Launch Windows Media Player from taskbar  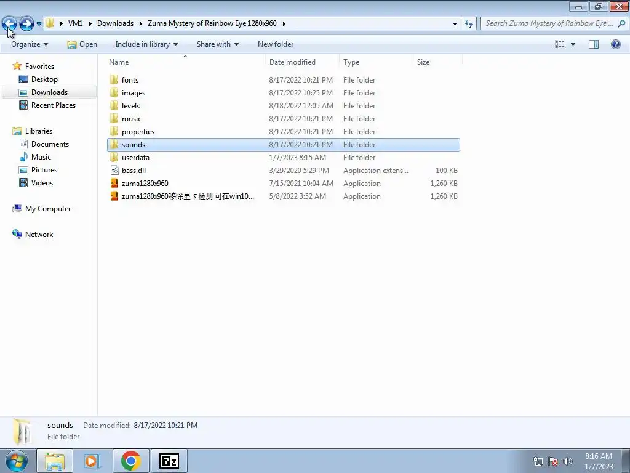[92, 461]
